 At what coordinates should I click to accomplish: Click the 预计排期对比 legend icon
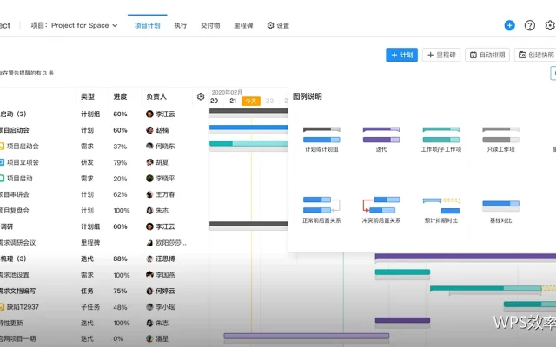(x=441, y=206)
